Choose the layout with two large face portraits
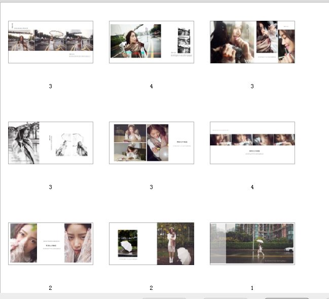The width and height of the screenshot is (329, 299). 51,244
